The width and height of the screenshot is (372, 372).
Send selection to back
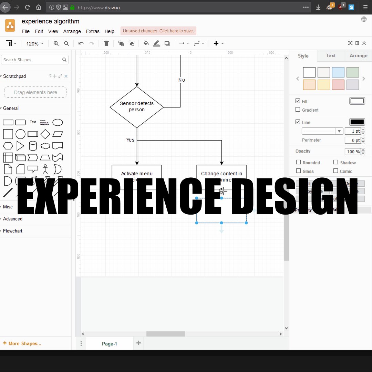pyautogui.click(x=131, y=43)
